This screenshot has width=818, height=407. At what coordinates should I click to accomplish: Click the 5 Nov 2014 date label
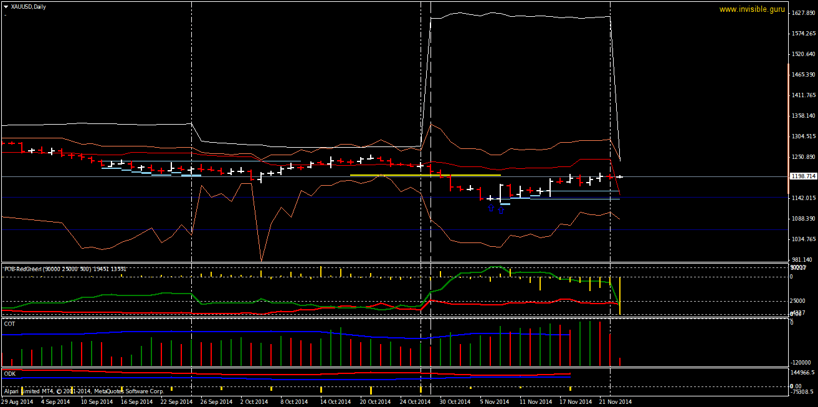495,402
